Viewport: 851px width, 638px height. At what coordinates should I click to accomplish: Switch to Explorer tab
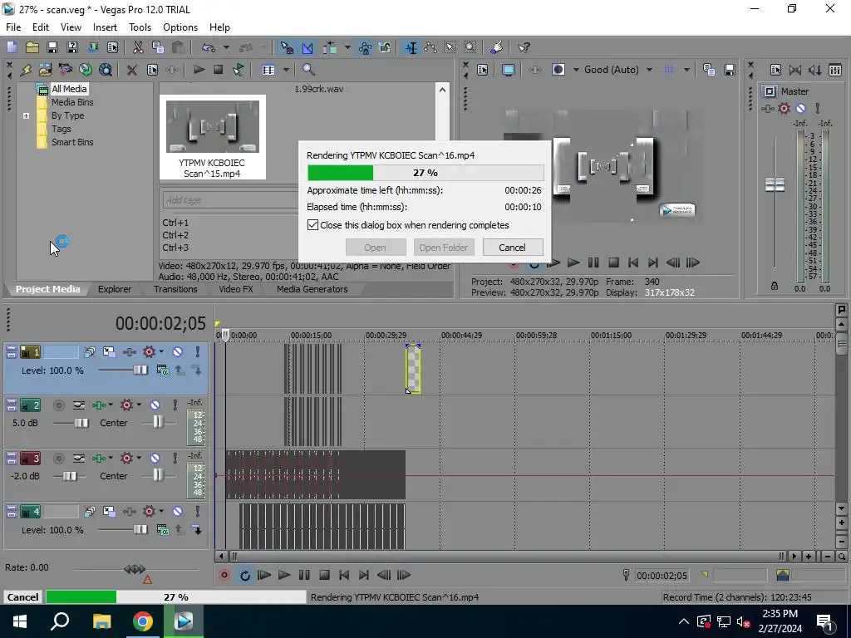click(115, 289)
